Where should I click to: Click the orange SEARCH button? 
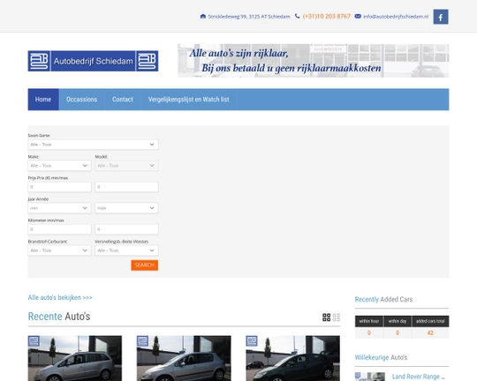click(145, 265)
